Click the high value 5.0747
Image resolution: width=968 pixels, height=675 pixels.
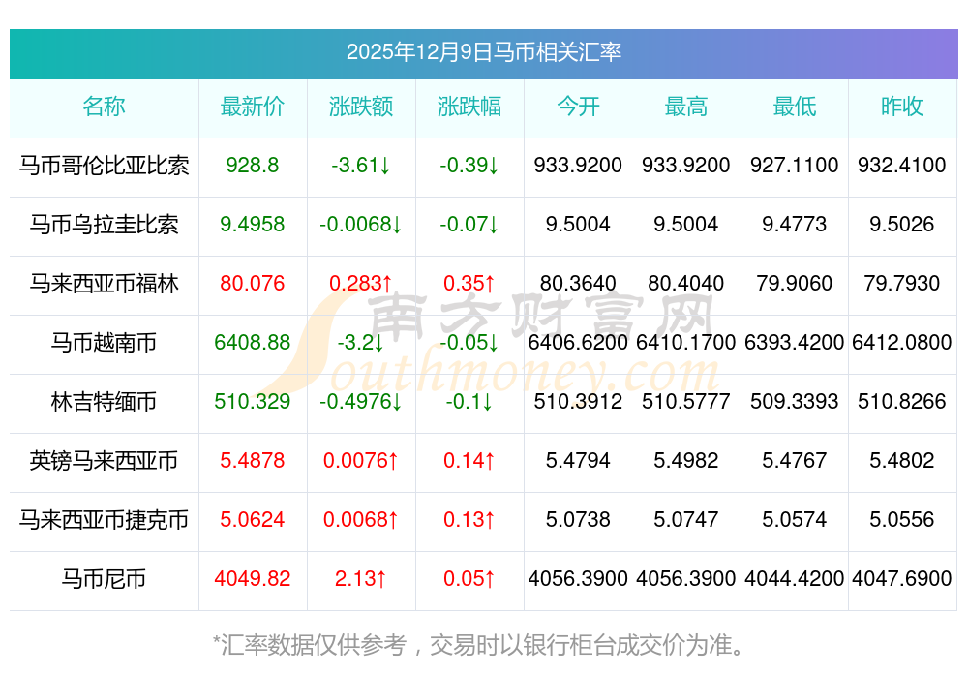pos(686,520)
